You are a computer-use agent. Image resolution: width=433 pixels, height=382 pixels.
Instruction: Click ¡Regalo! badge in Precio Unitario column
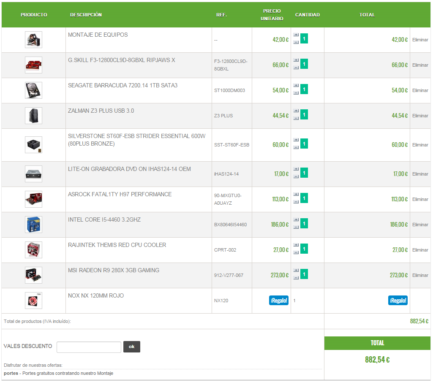[x=279, y=301]
